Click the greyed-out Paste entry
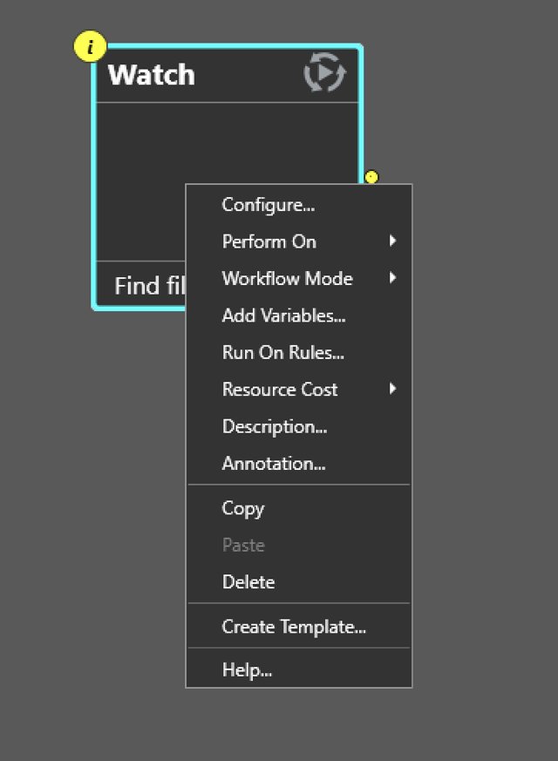The width and height of the screenshot is (558, 761). click(299, 545)
